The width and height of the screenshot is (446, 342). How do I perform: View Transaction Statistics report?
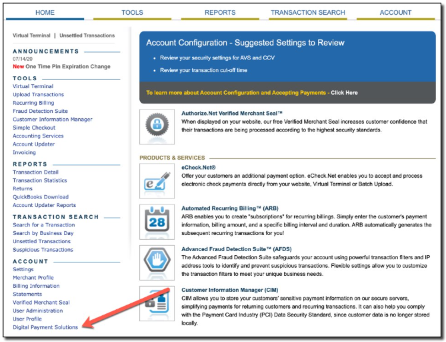40,180
